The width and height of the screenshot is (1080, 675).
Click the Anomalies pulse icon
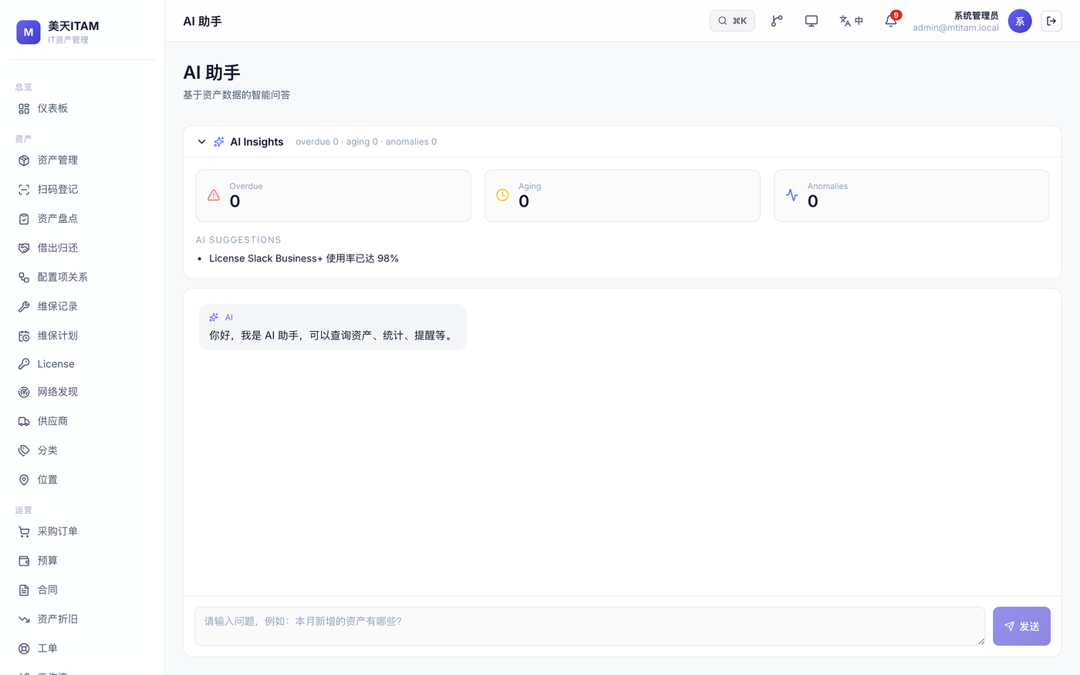tap(791, 196)
